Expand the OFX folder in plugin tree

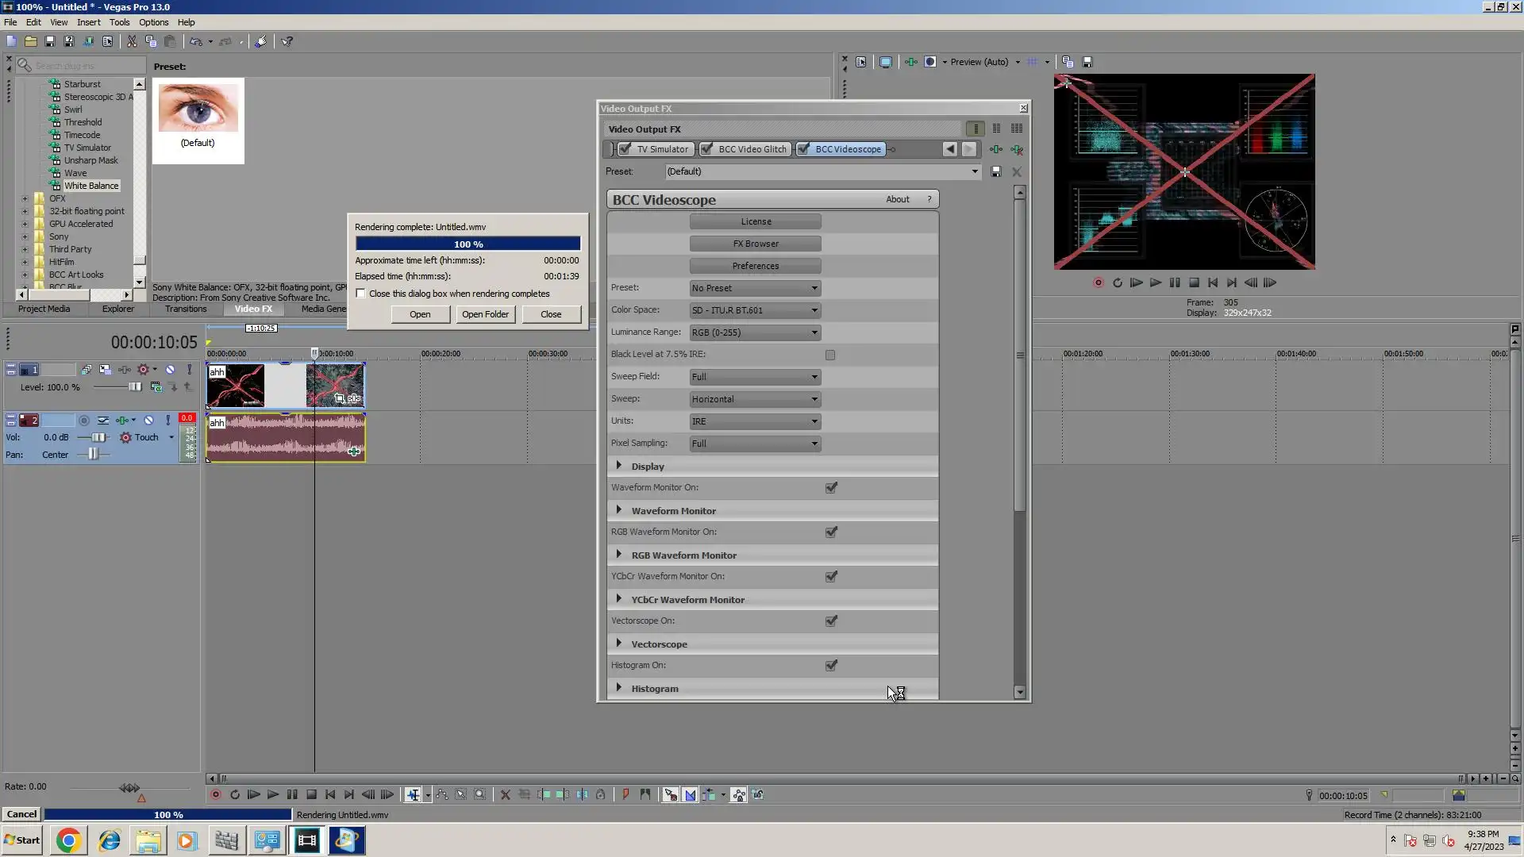(25, 198)
